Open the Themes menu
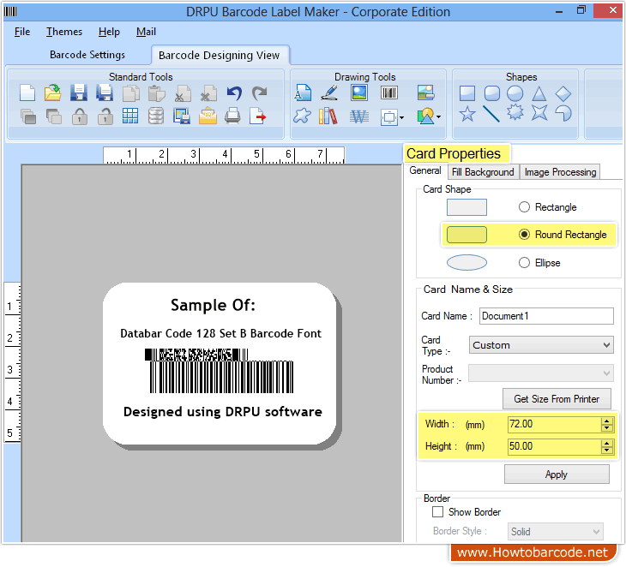The height and width of the screenshot is (567, 626). point(64,32)
